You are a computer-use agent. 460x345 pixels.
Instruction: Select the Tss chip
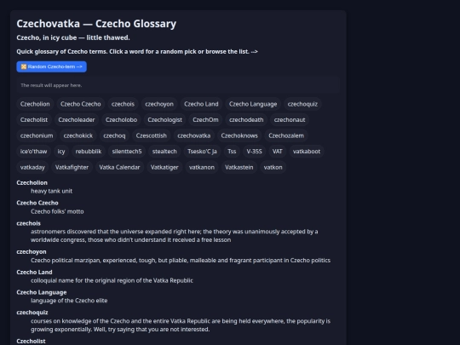pyautogui.click(x=232, y=152)
